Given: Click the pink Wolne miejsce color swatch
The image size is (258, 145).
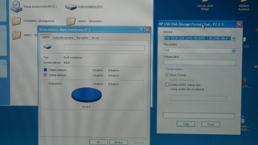Looking at the screenshot, I should pos(45,75).
